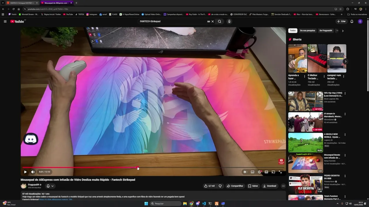Click the search magnifier button

pyautogui.click(x=219, y=21)
